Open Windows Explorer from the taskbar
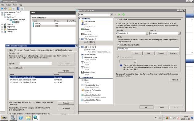The image size is (194, 121). [x=28, y=118]
